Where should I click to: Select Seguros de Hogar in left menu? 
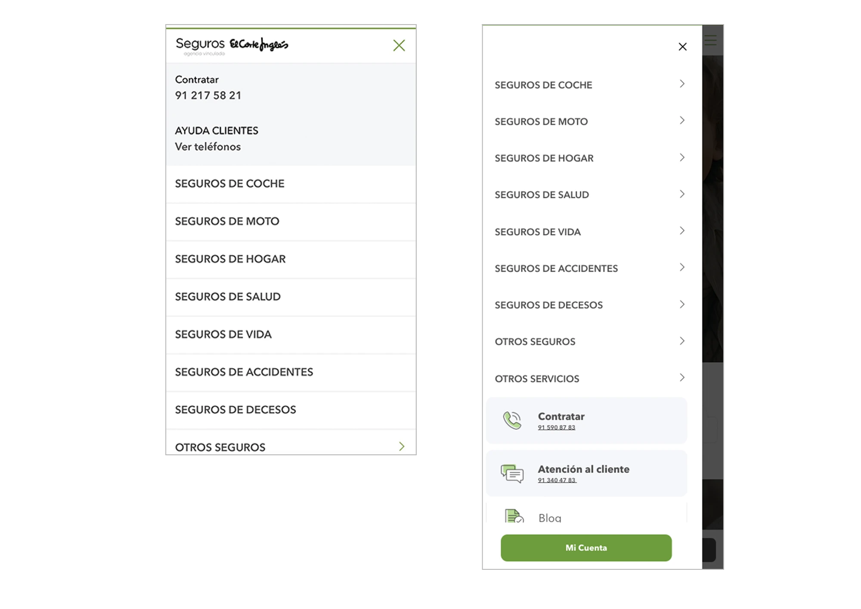[230, 259]
